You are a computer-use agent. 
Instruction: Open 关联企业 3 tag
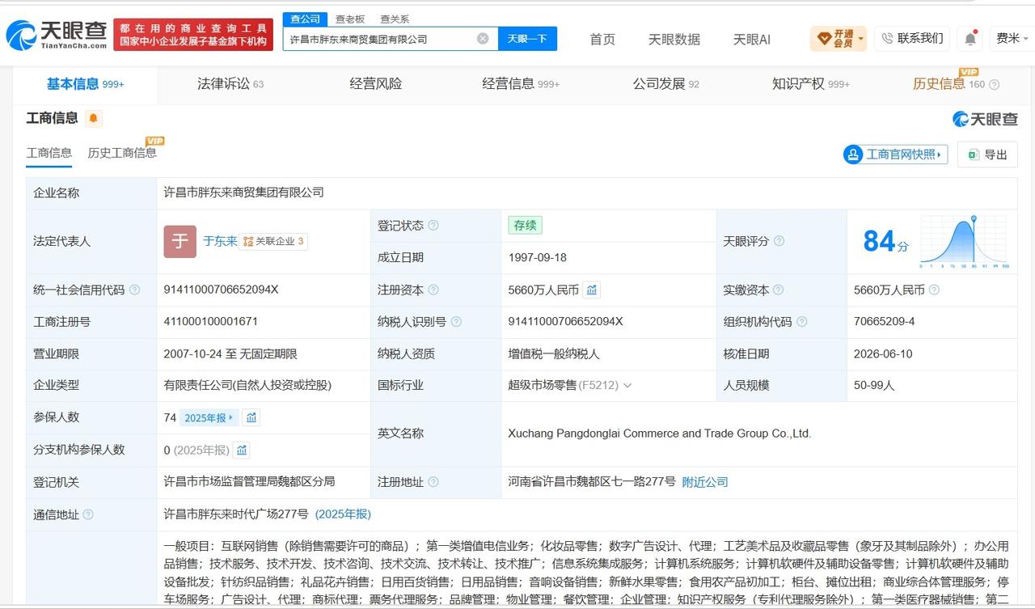(274, 241)
